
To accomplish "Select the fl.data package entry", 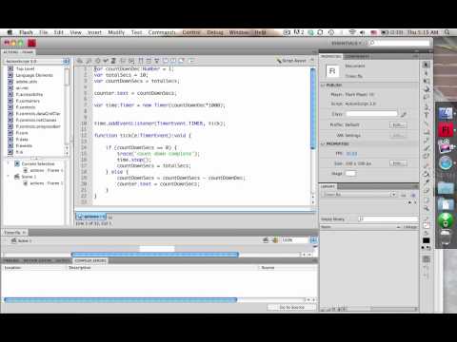I will tap(22, 140).
